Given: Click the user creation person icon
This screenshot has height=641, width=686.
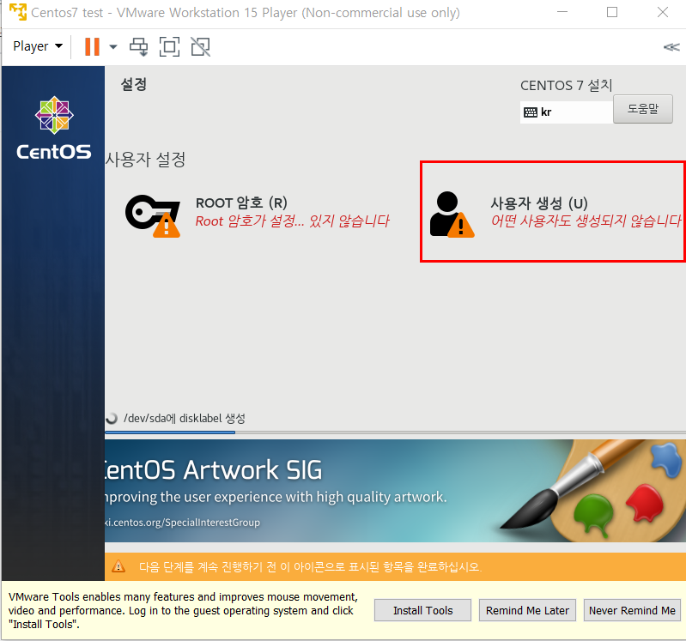Looking at the screenshot, I should point(452,215).
